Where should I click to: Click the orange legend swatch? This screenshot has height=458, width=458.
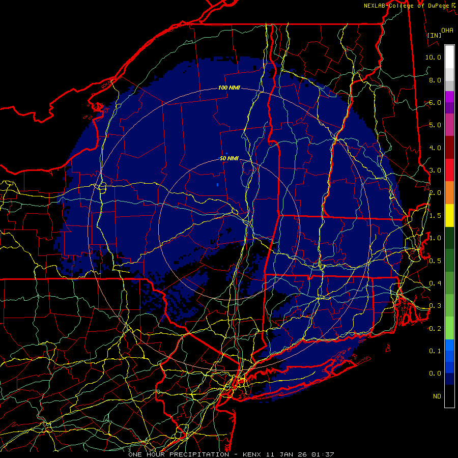point(449,193)
